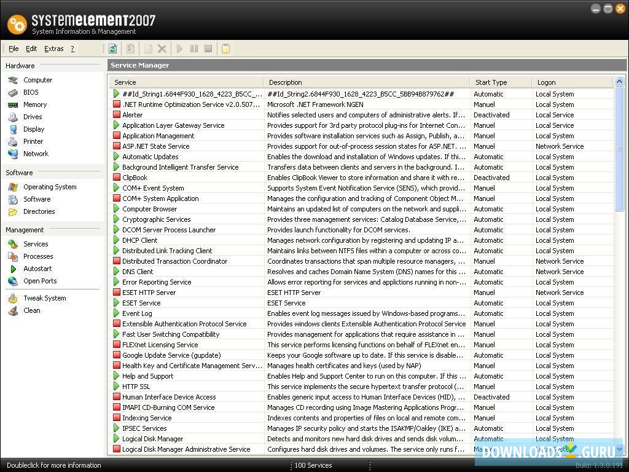This screenshot has width=629, height=472.
Task: Sort by the Logon column header
Action: (x=573, y=82)
